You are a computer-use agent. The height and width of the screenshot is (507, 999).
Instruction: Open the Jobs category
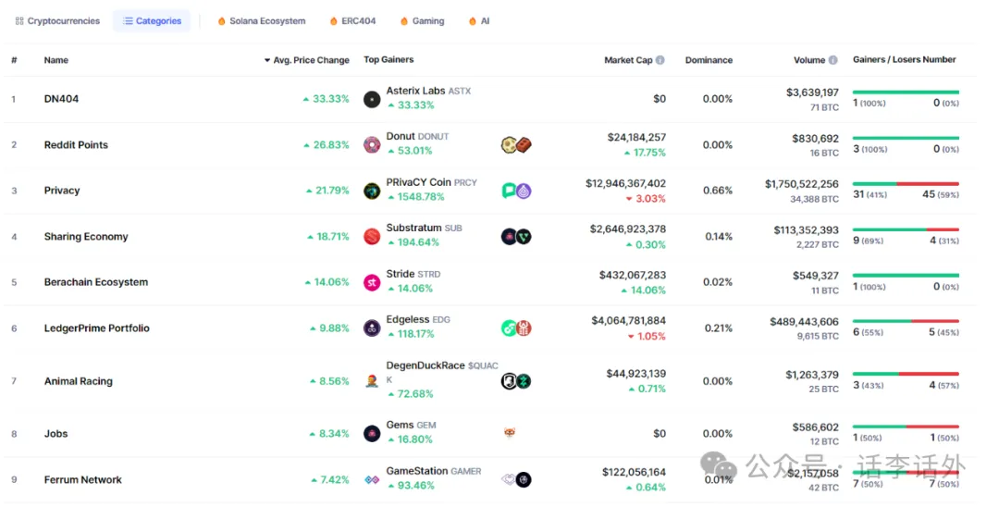coord(56,434)
